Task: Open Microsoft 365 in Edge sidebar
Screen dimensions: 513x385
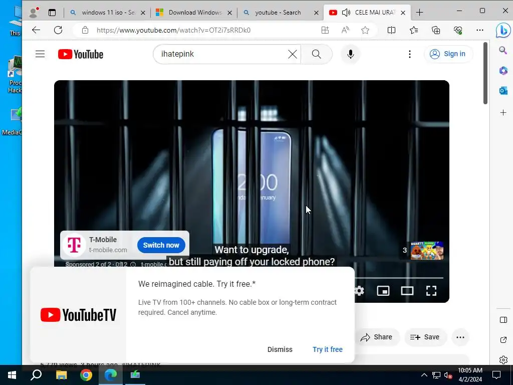Action: [503, 70]
